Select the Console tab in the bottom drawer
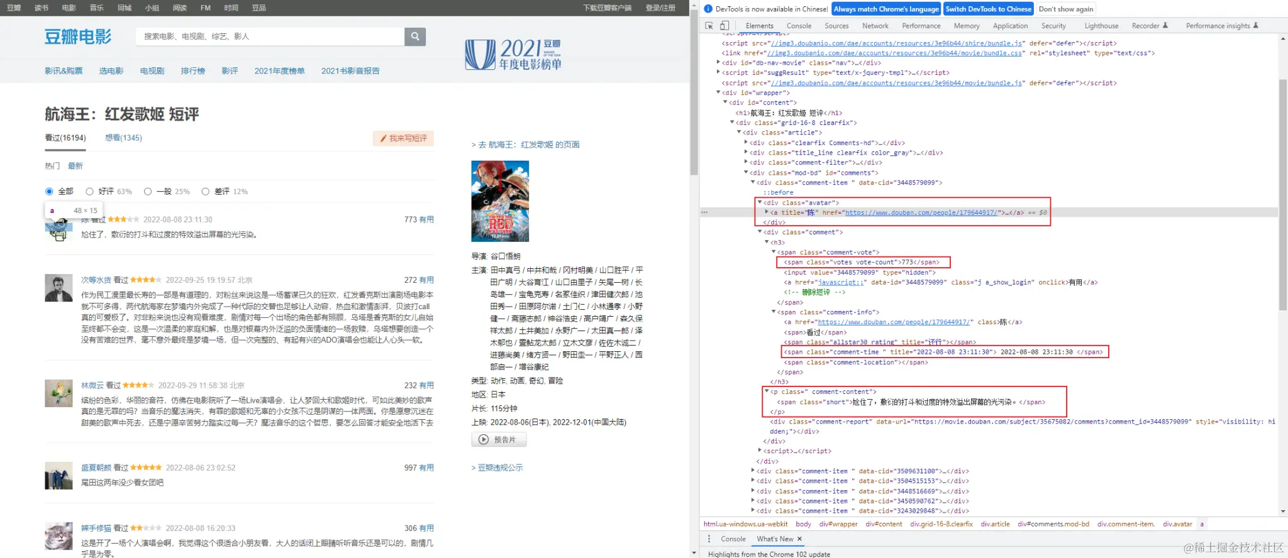The height and width of the screenshot is (558, 1288). [x=733, y=539]
